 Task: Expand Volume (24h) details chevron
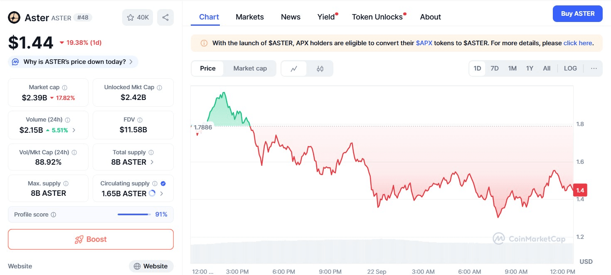74,130
